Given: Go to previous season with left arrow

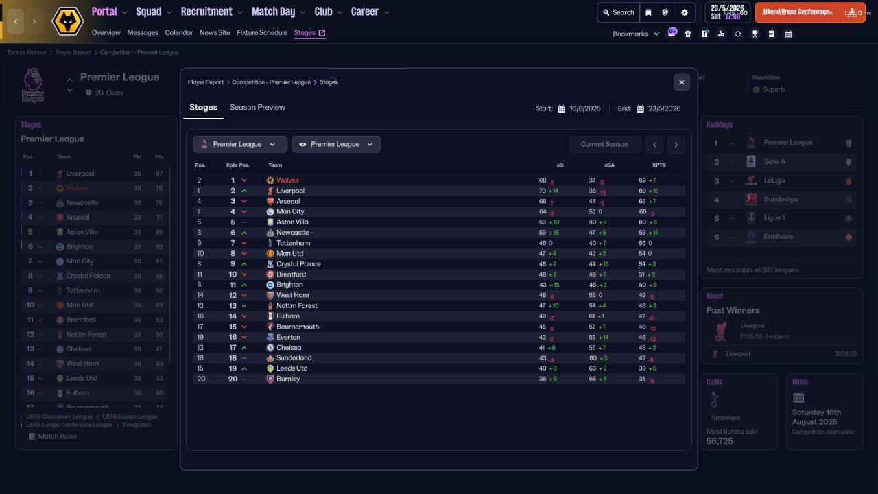Looking at the screenshot, I should (x=655, y=145).
